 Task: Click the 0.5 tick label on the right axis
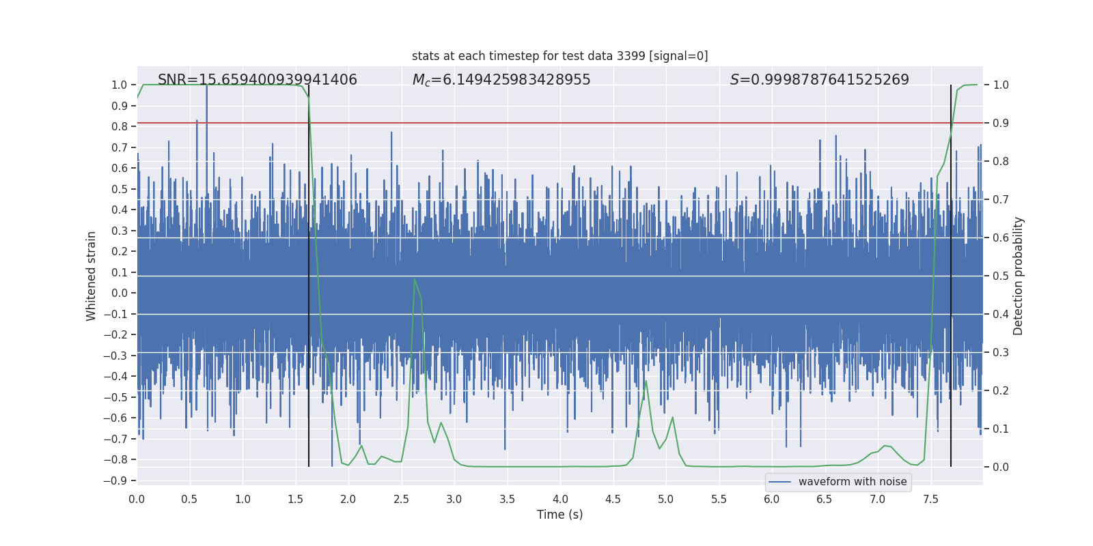pos(1001,276)
